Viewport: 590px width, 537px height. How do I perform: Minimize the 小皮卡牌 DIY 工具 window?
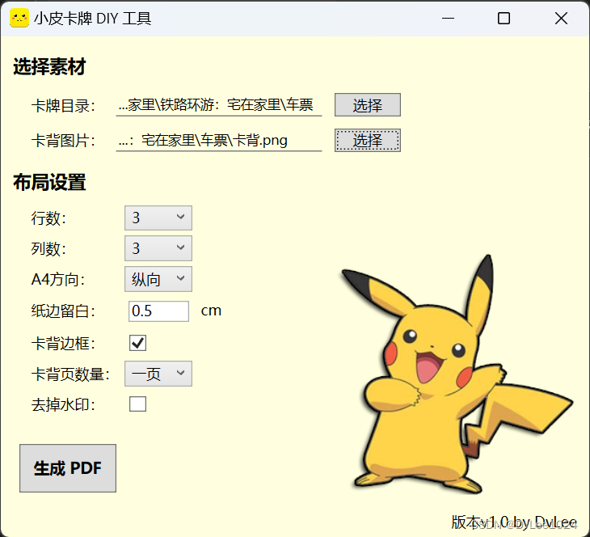[448, 18]
